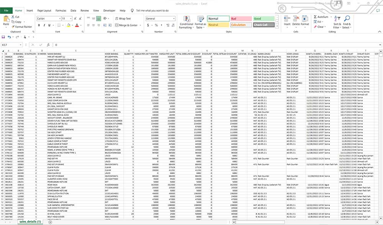Open the Name Box dropdown arrow
Viewport: 383px width, 225px height.
tap(21, 45)
